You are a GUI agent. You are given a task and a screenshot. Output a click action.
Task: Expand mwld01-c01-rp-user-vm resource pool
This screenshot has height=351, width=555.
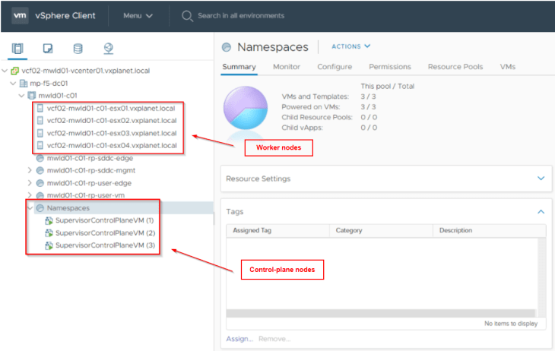[30, 195]
